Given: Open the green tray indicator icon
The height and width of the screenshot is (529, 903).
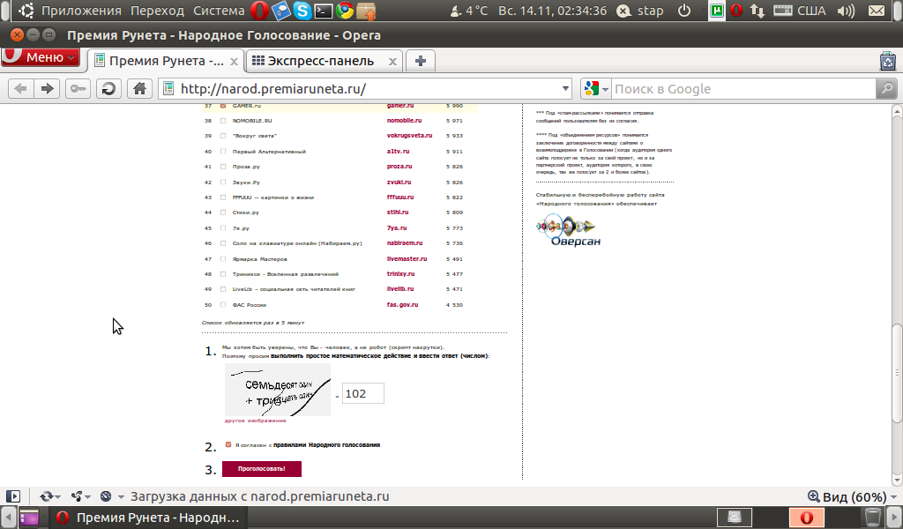Looking at the screenshot, I should tap(717, 11).
